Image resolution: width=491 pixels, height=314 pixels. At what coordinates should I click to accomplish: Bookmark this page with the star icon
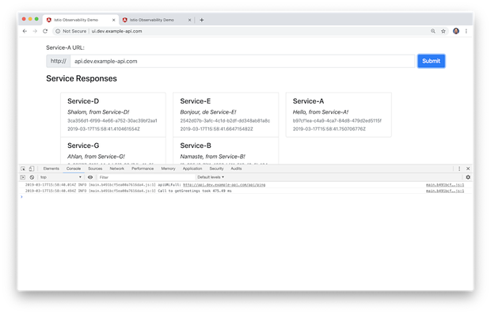(x=443, y=31)
